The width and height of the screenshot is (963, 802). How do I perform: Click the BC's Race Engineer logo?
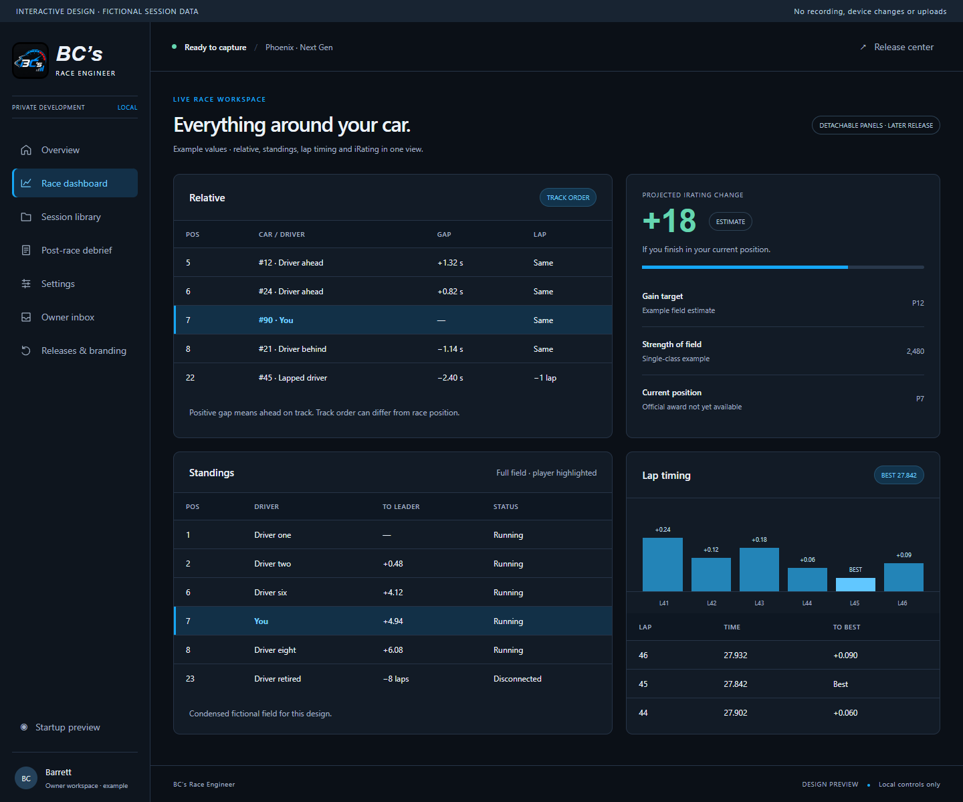31,61
